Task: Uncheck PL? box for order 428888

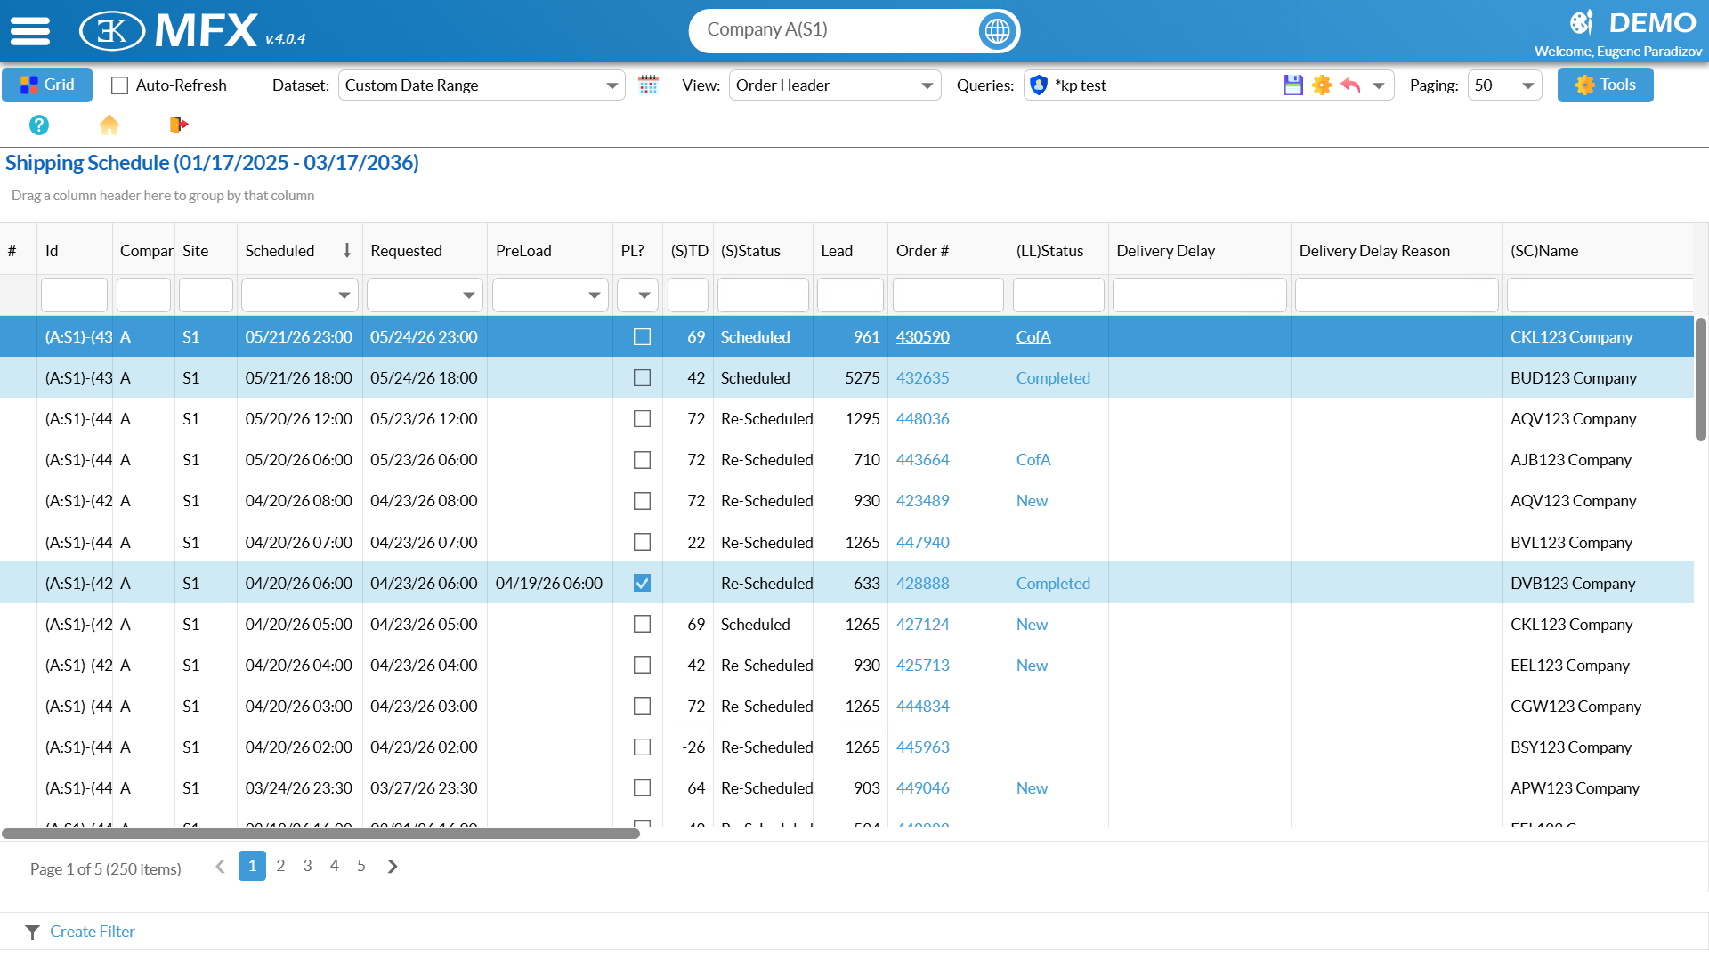Action: click(x=642, y=583)
